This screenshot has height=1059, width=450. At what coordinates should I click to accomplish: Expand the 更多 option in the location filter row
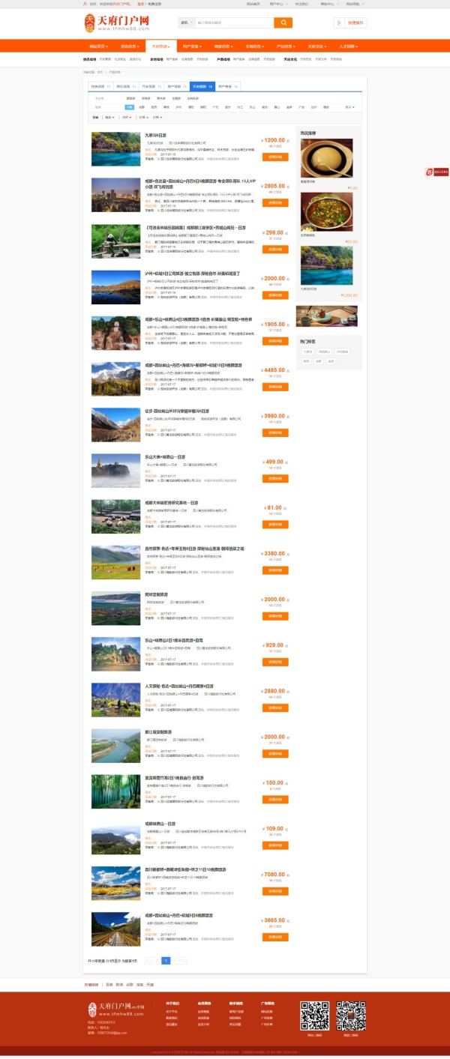pyautogui.click(x=349, y=107)
